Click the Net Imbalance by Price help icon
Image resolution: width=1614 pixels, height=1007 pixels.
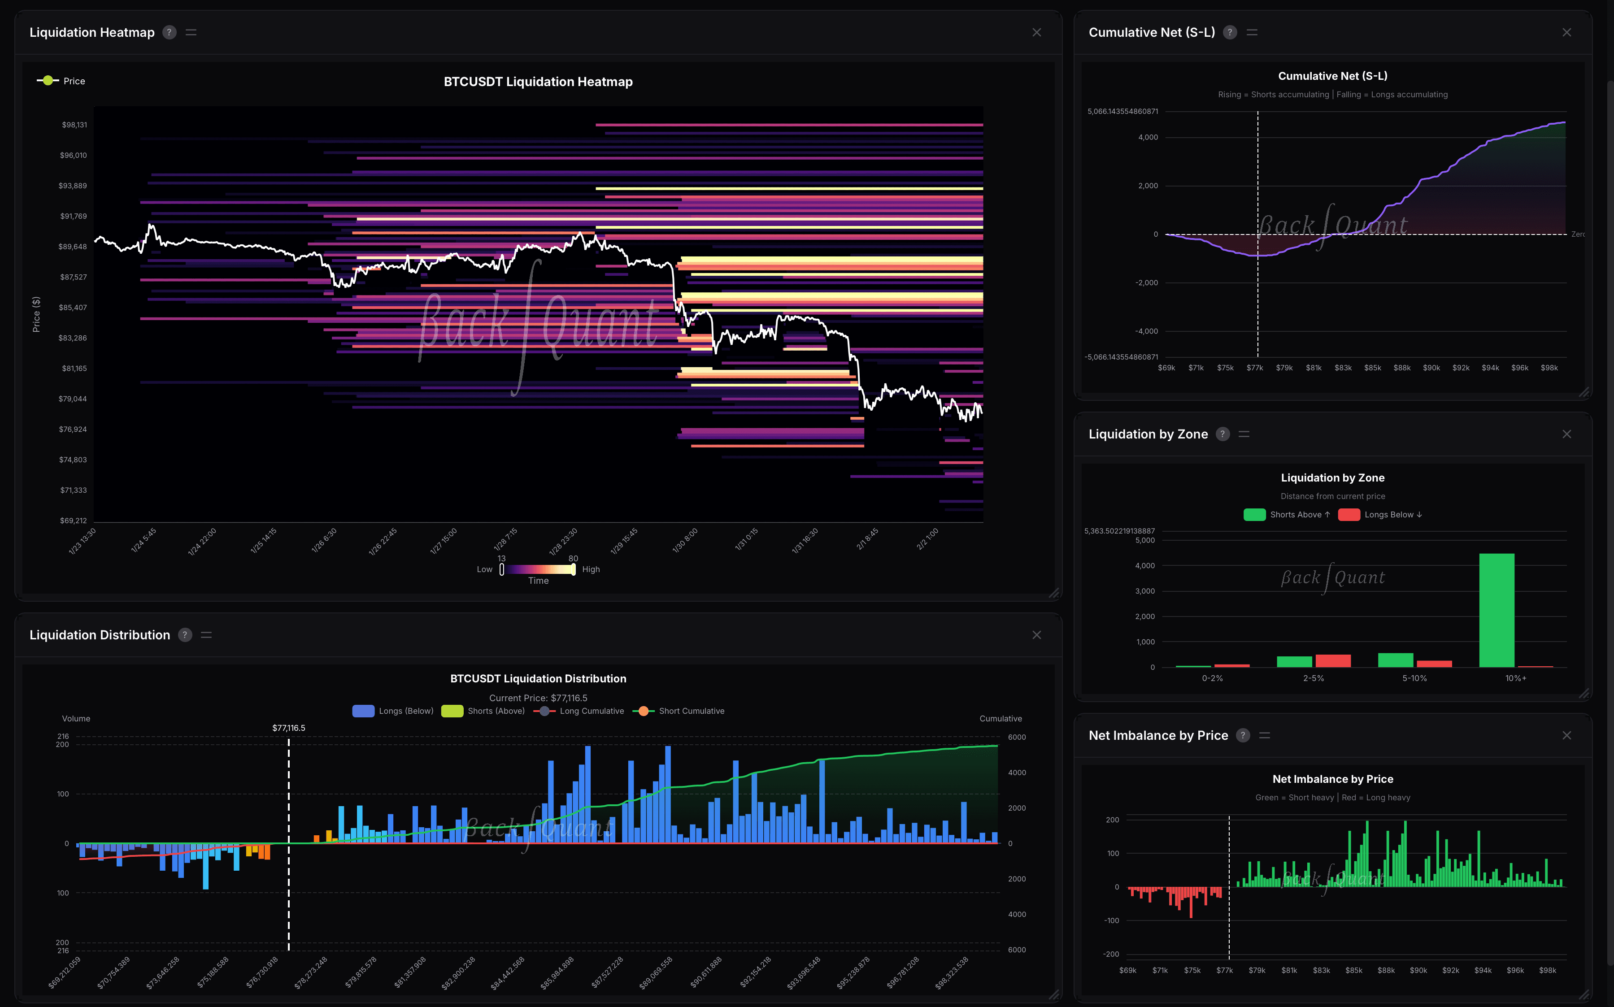point(1243,735)
